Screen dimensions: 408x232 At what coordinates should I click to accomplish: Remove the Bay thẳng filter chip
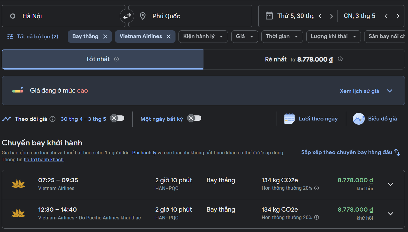coord(105,37)
